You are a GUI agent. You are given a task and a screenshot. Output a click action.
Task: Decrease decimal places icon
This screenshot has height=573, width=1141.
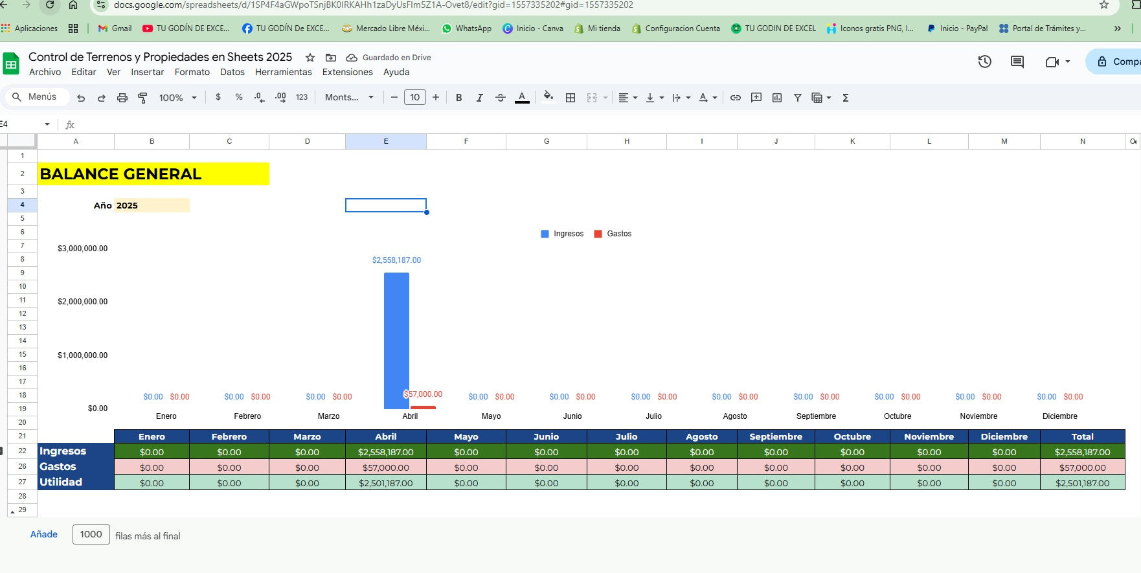pos(259,97)
